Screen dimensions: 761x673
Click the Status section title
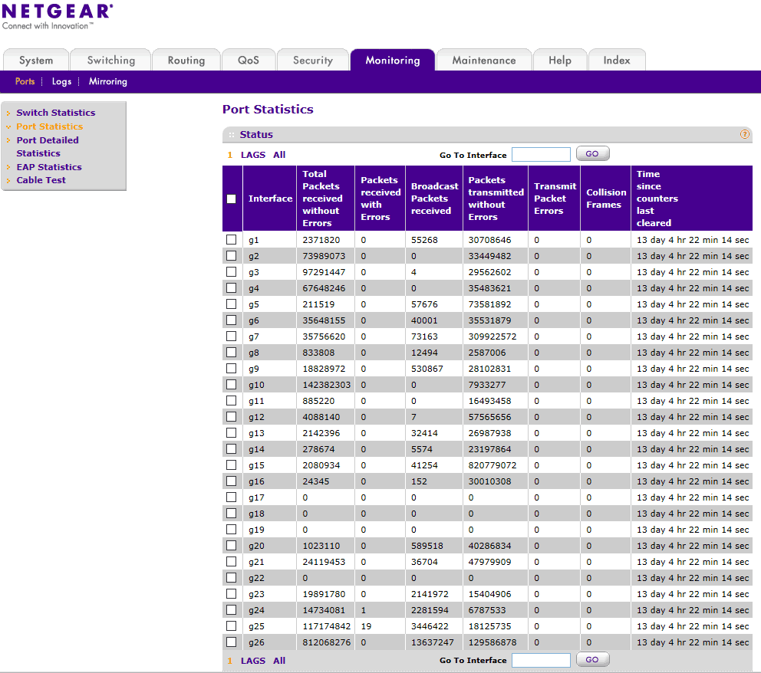(x=256, y=134)
